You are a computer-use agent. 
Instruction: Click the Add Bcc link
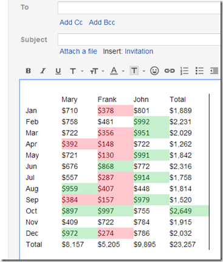point(102,22)
